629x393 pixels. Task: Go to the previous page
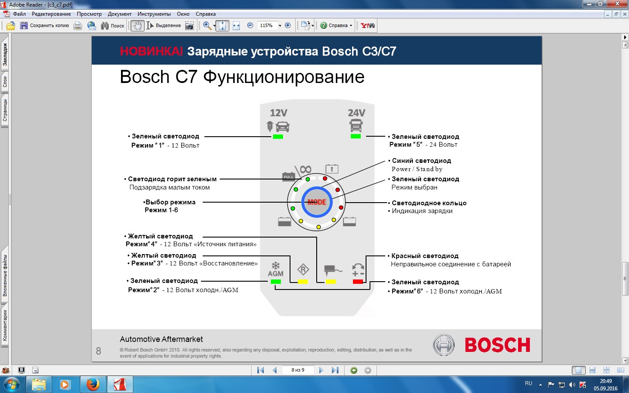click(x=275, y=370)
